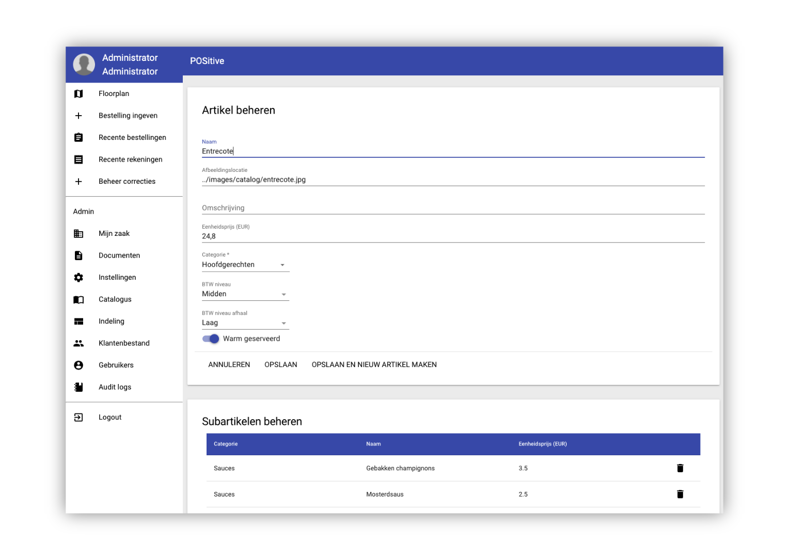Click the Audit logs icon
The height and width of the screenshot is (560, 789).
78,387
